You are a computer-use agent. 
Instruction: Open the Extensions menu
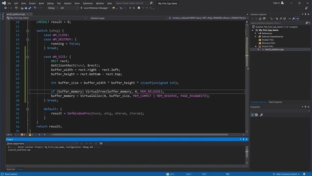pyautogui.click(x=88, y=3)
